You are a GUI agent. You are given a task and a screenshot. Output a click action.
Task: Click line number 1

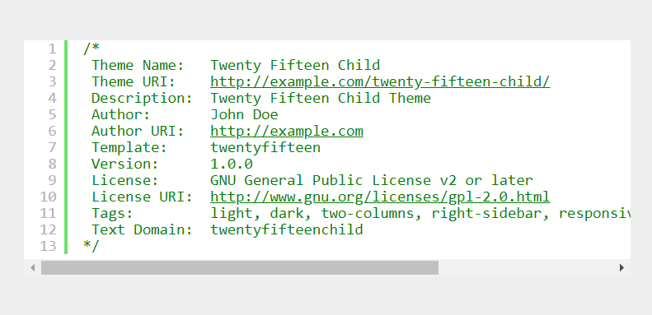52,49
